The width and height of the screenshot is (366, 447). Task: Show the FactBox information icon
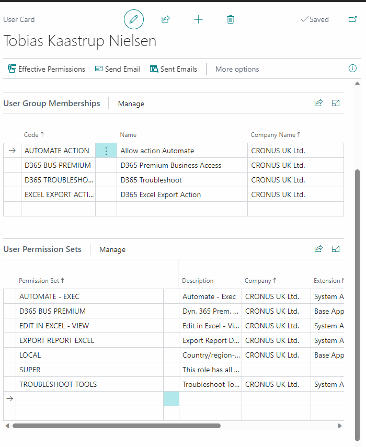pyautogui.click(x=352, y=68)
